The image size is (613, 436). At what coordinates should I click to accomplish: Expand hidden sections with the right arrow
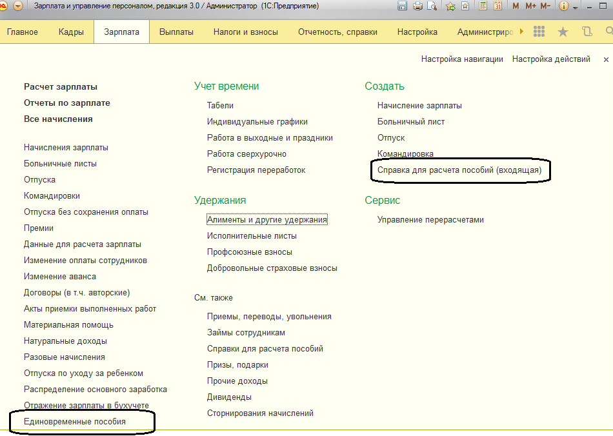click(521, 32)
